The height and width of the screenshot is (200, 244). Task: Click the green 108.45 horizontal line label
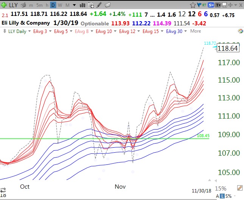203,136
